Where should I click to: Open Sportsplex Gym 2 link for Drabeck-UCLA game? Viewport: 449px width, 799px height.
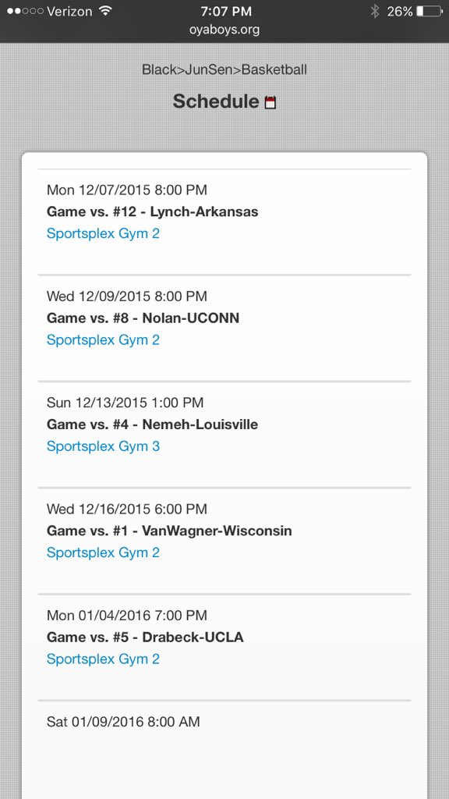pyautogui.click(x=103, y=659)
